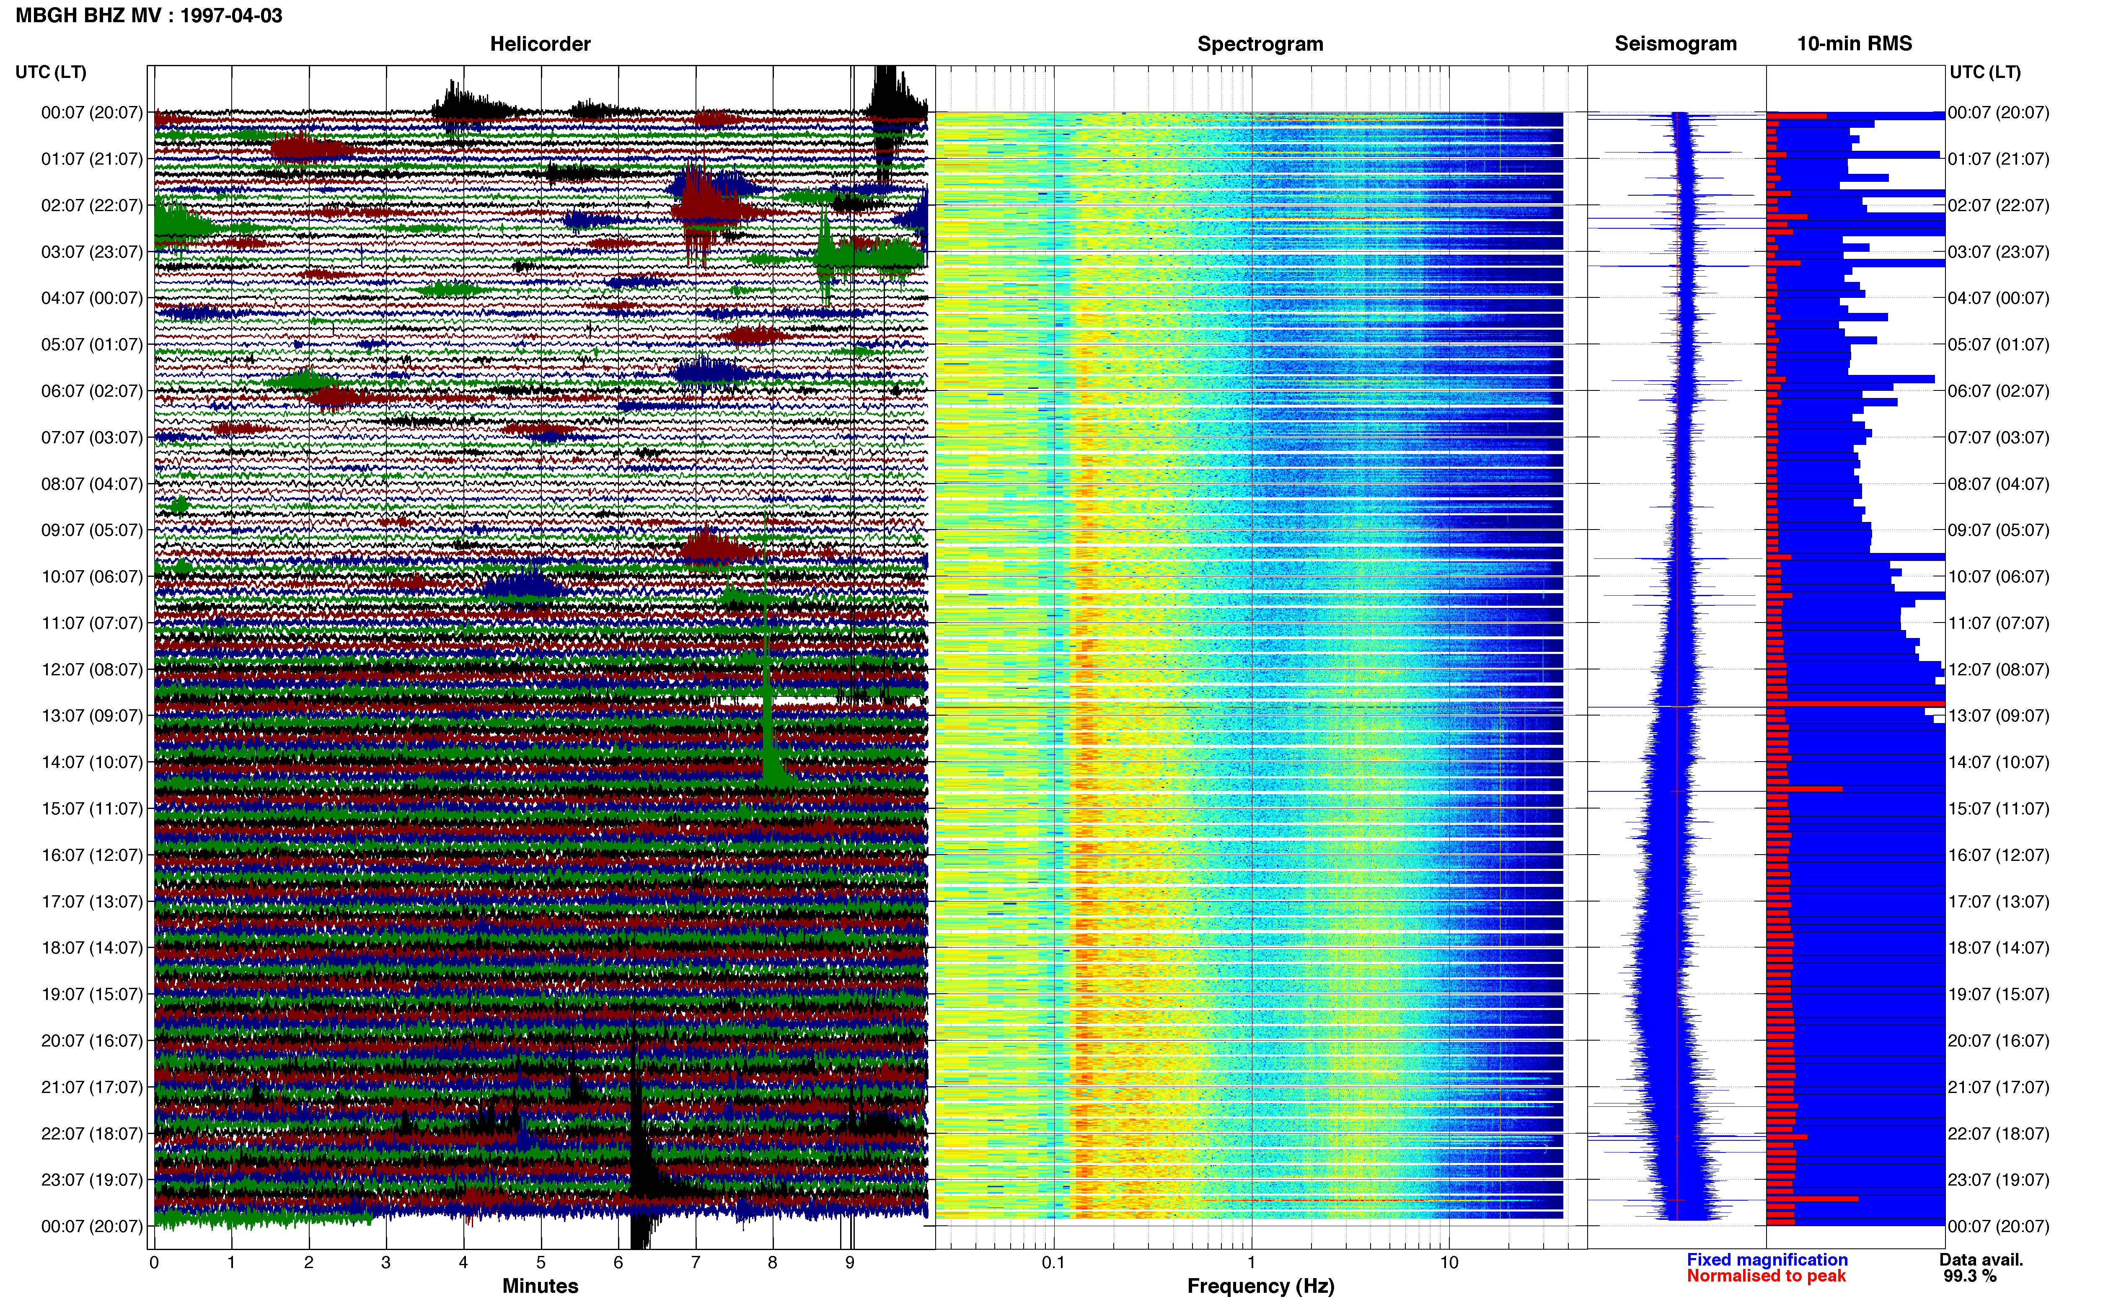Image resolution: width=2103 pixels, height=1315 pixels.
Task: Click the 'Minutes' x-axis label
Action: (x=540, y=1286)
